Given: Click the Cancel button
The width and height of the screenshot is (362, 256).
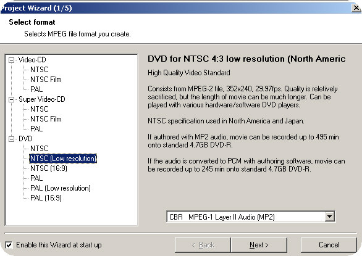Looking at the screenshot, I should coord(329,245).
